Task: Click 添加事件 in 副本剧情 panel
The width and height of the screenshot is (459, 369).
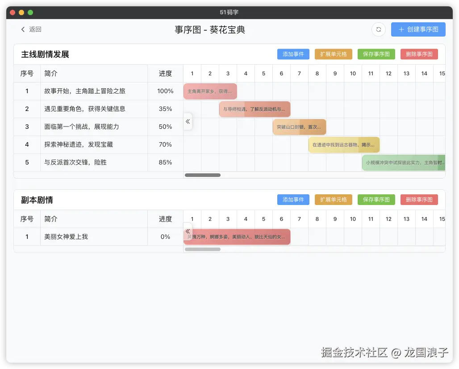Action: click(293, 200)
